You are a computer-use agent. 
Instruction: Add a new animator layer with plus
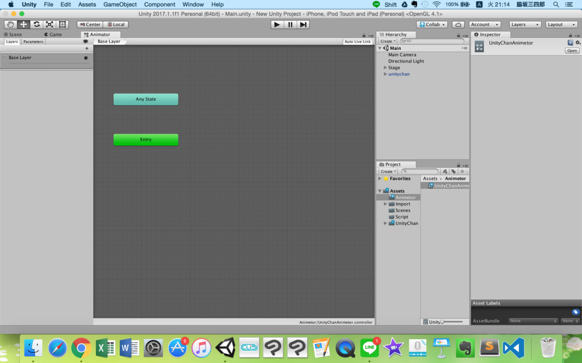point(87,48)
